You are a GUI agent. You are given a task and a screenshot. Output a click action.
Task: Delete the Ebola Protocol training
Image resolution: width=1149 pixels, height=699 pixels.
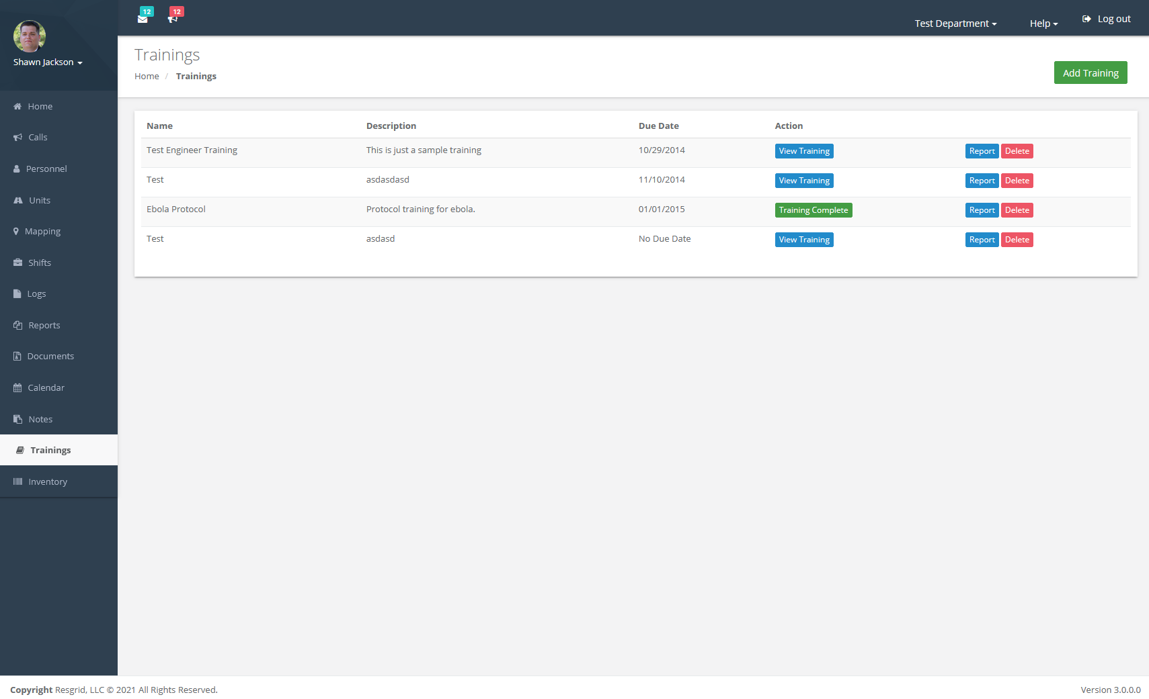click(1017, 210)
